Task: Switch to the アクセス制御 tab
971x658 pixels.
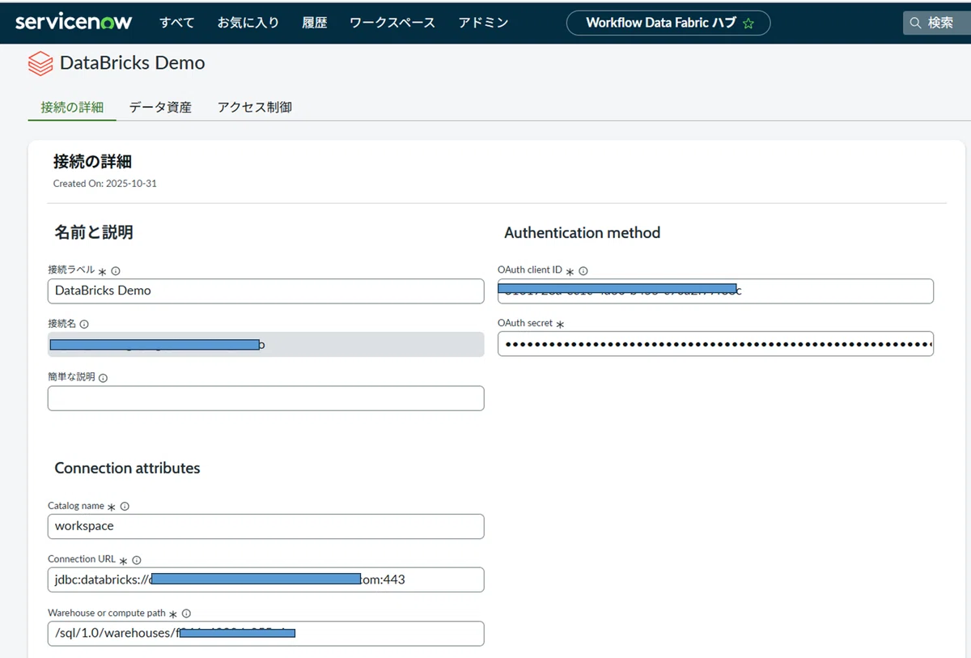Action: (x=255, y=107)
